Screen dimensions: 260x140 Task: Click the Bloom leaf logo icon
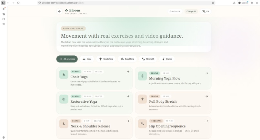click(x=66, y=10)
